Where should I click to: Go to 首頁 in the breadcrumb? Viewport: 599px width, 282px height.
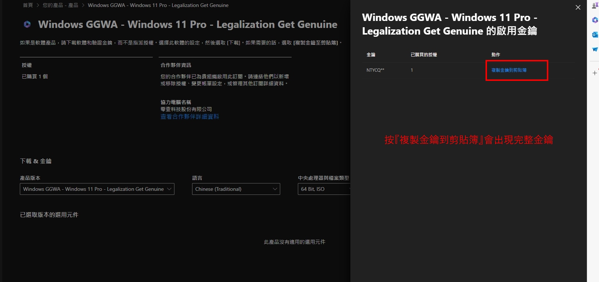click(x=28, y=5)
